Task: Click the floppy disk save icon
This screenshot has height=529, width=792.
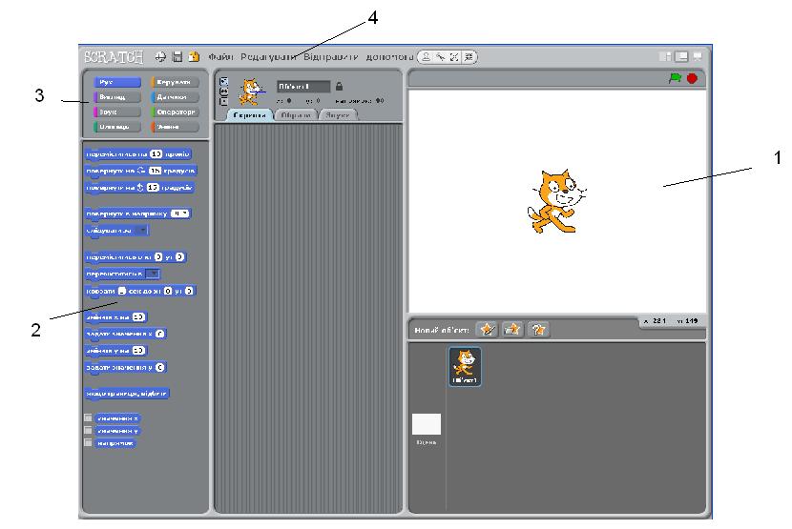Action: point(177,56)
